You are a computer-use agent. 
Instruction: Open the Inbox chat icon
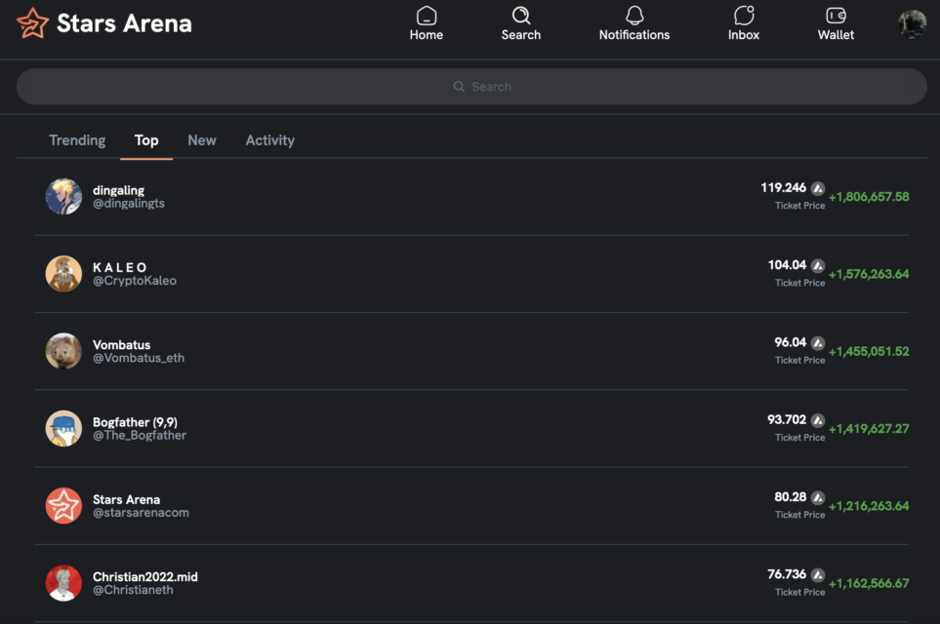click(744, 15)
